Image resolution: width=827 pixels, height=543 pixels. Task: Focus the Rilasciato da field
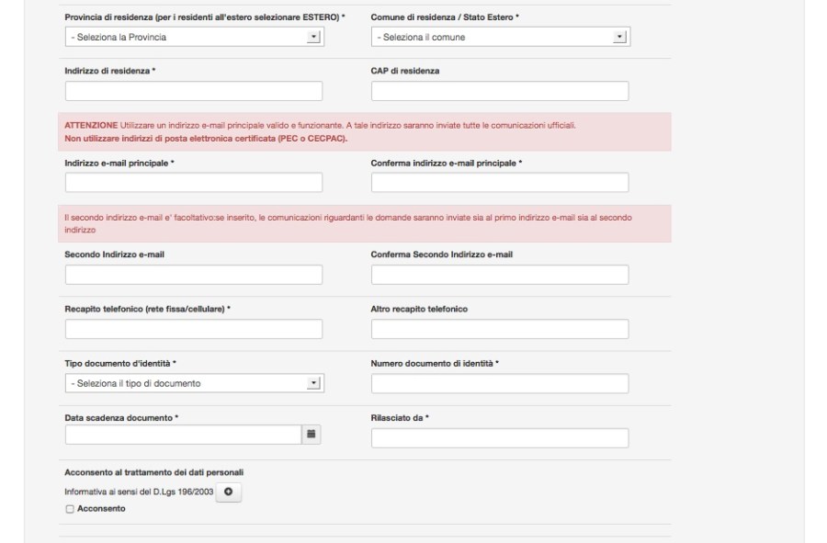(x=499, y=437)
